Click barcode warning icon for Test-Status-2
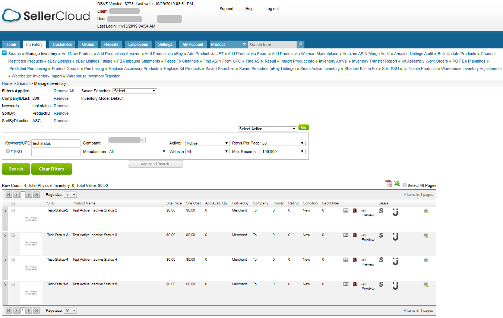This screenshot has height=318, width=503. click(426, 211)
